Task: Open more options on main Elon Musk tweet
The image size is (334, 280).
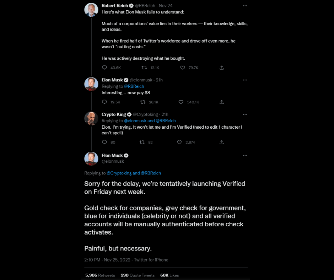Action: pos(245,156)
